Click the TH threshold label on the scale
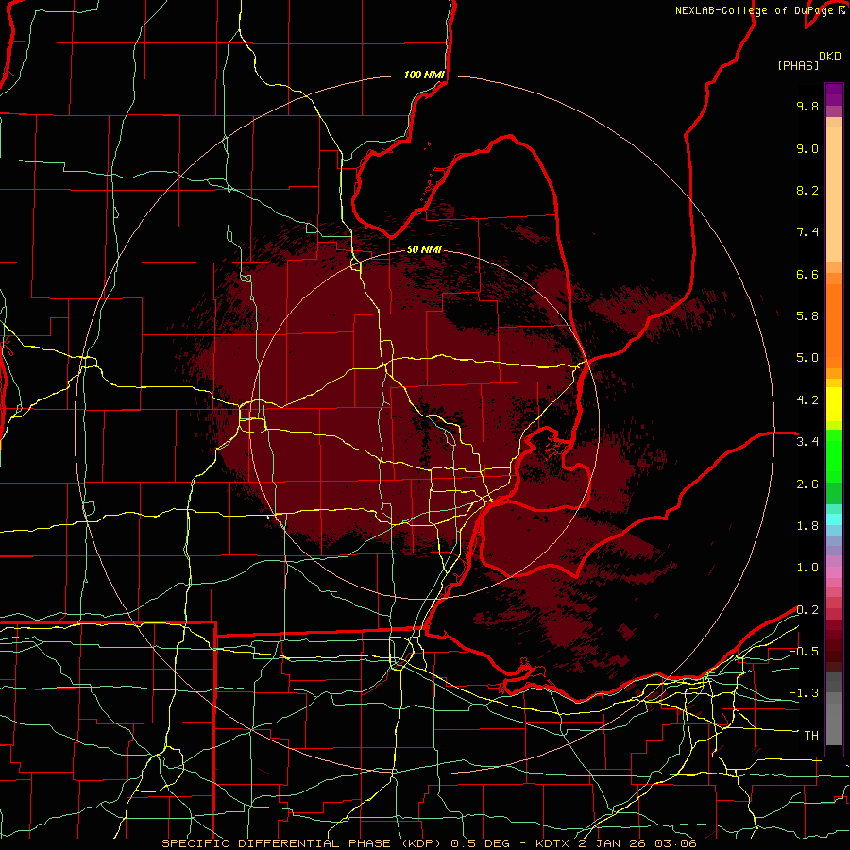This screenshot has height=850, width=850. click(x=811, y=735)
